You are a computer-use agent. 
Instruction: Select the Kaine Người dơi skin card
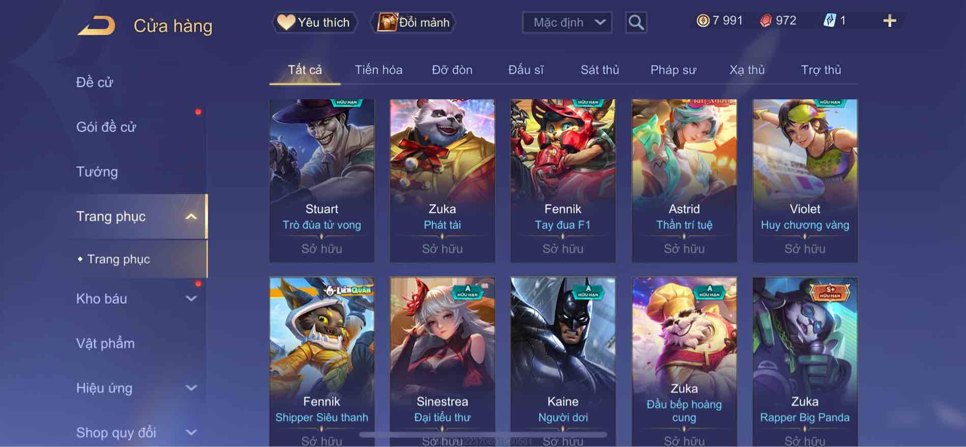coord(563,362)
